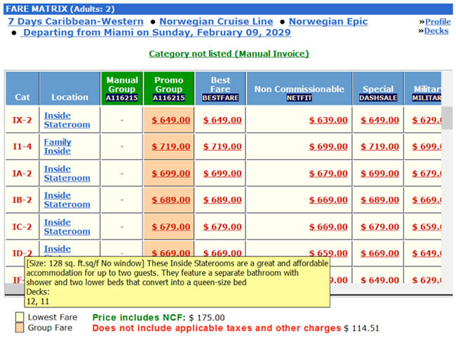Viewport: 456px width, 344px height.
Task: Select I1-4 Promo Group fare $719.00
Action: (x=170, y=146)
